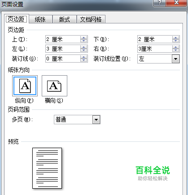The width and height of the screenshot is (188, 195).
Task: Decrease the 左 left margin value
Action: point(83,50)
